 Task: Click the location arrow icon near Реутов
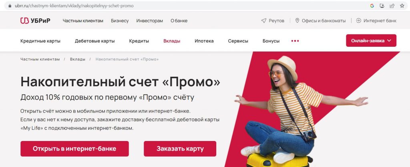point(263,21)
